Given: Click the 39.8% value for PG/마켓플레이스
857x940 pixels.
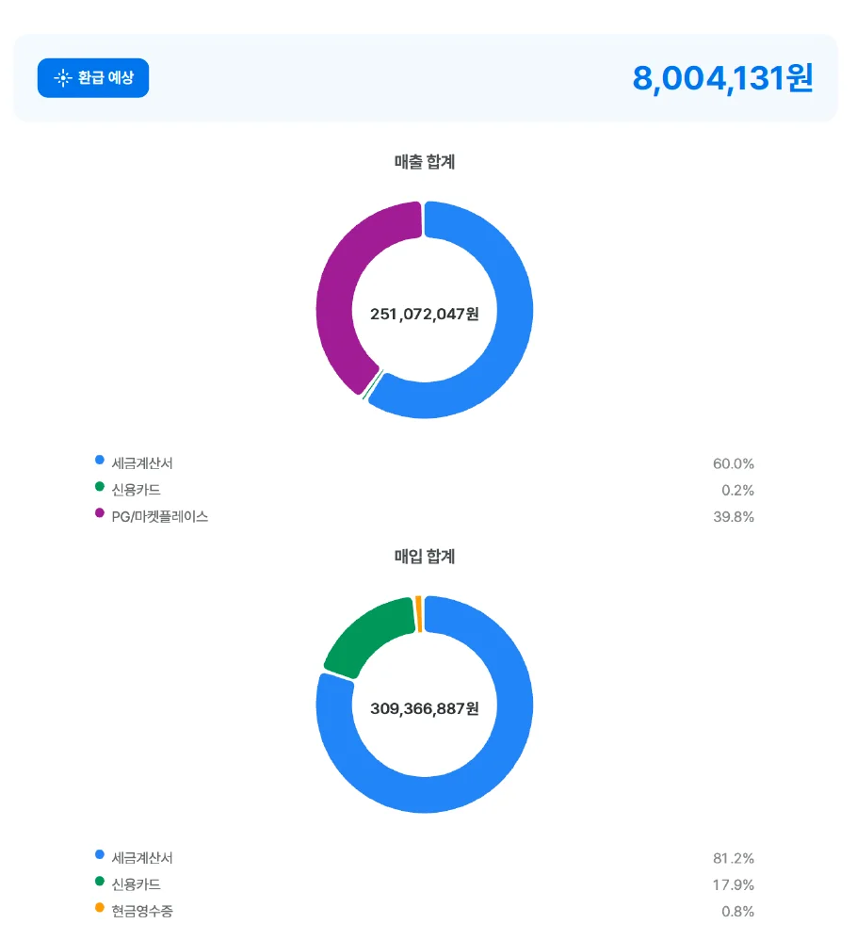Looking at the screenshot, I should (735, 516).
